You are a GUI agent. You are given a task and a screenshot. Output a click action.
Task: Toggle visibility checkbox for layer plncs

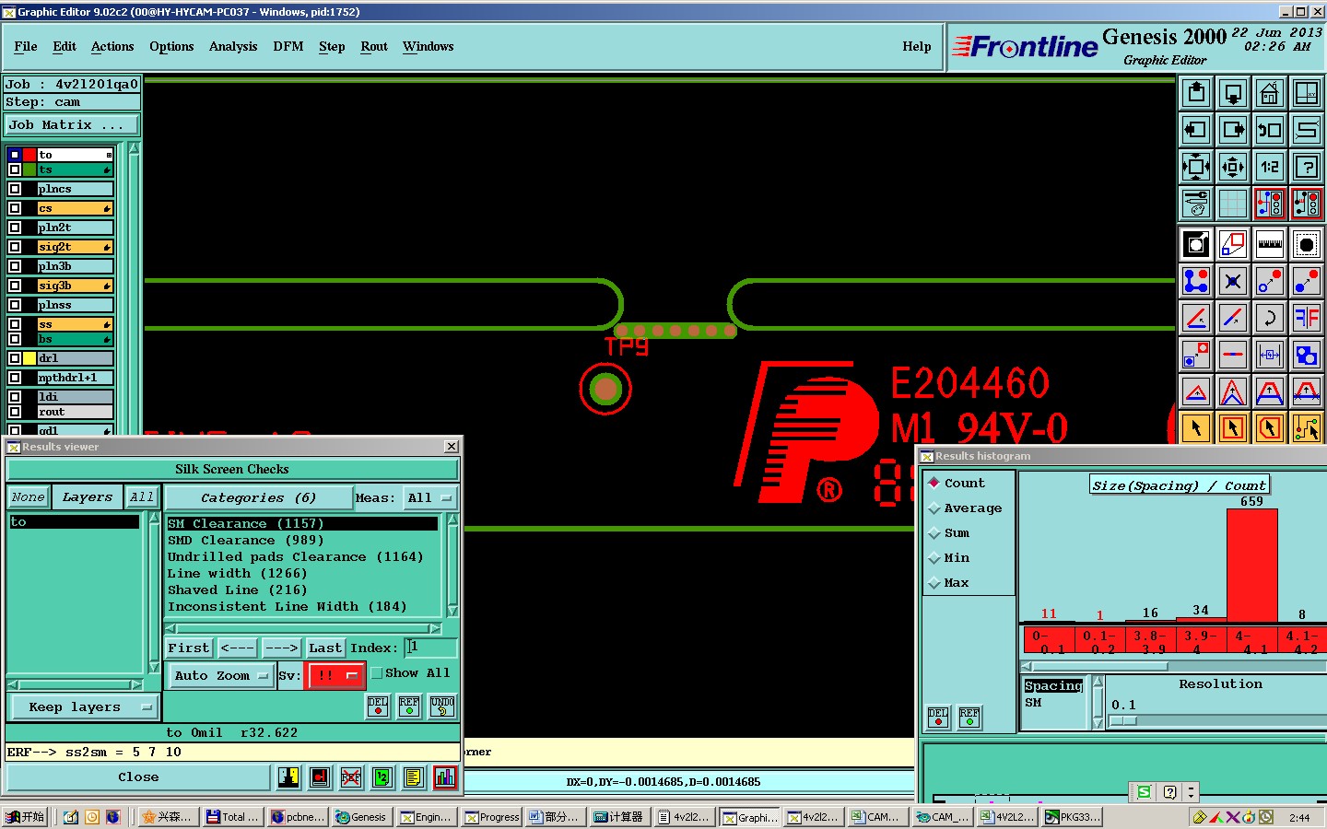click(x=15, y=189)
